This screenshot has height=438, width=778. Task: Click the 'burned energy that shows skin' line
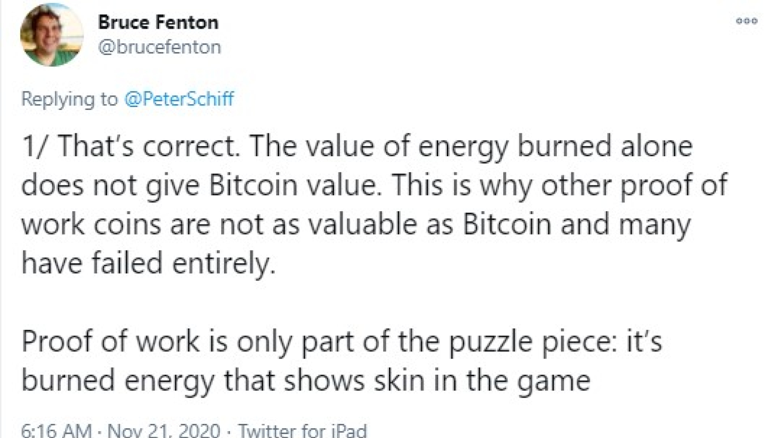click(x=306, y=381)
